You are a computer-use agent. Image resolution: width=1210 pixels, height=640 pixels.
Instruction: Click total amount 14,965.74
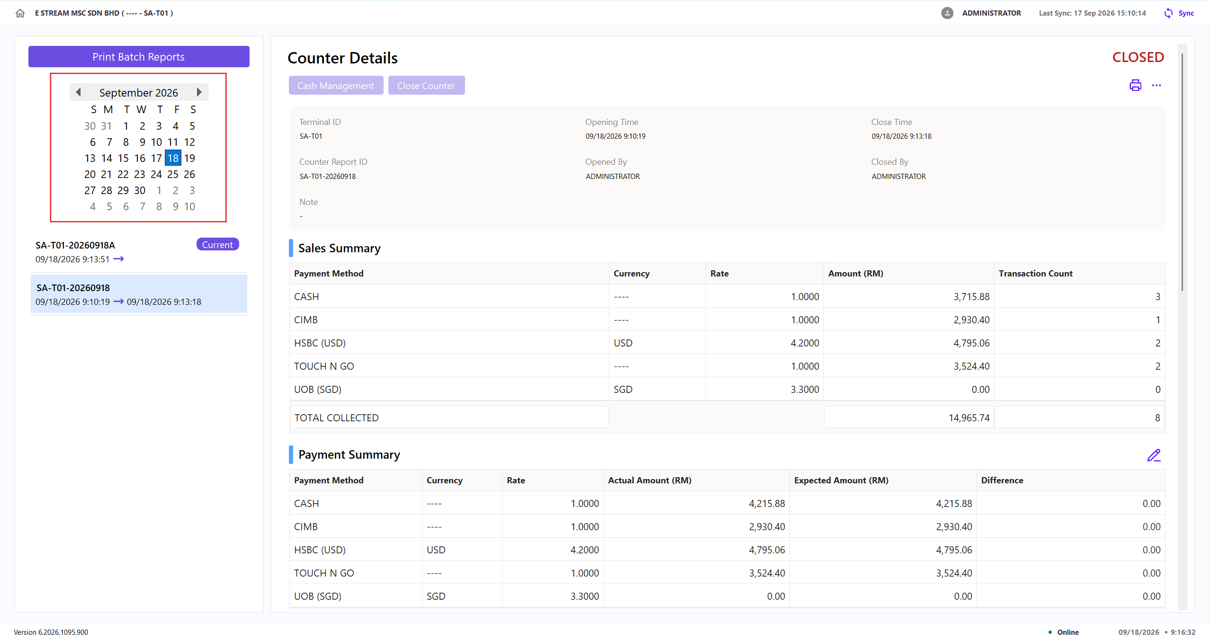969,418
